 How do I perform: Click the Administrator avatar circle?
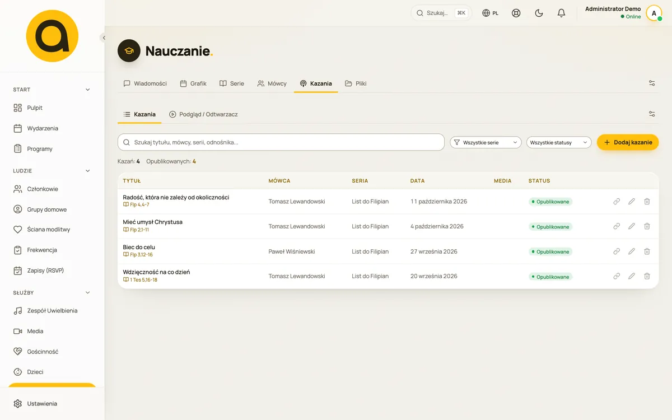click(654, 13)
